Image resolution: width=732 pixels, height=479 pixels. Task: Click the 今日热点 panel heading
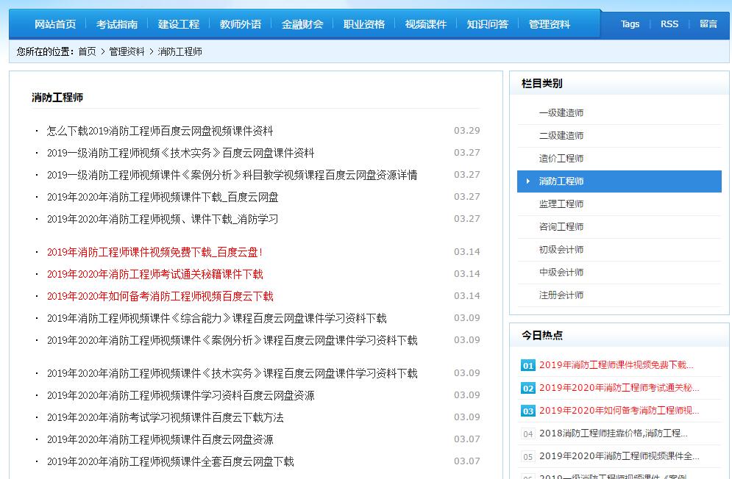click(x=542, y=335)
